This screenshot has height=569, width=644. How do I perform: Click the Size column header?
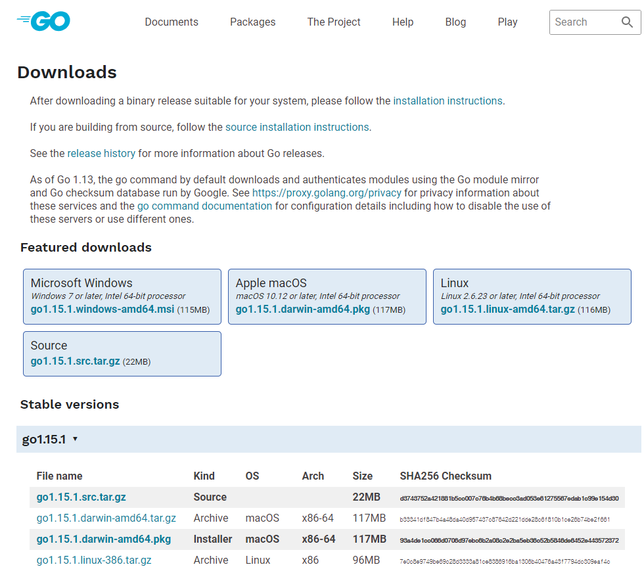362,476
